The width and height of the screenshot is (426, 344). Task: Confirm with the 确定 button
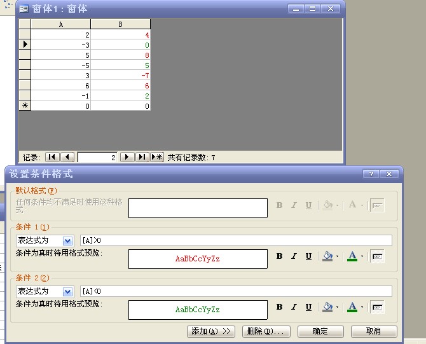pos(320,331)
